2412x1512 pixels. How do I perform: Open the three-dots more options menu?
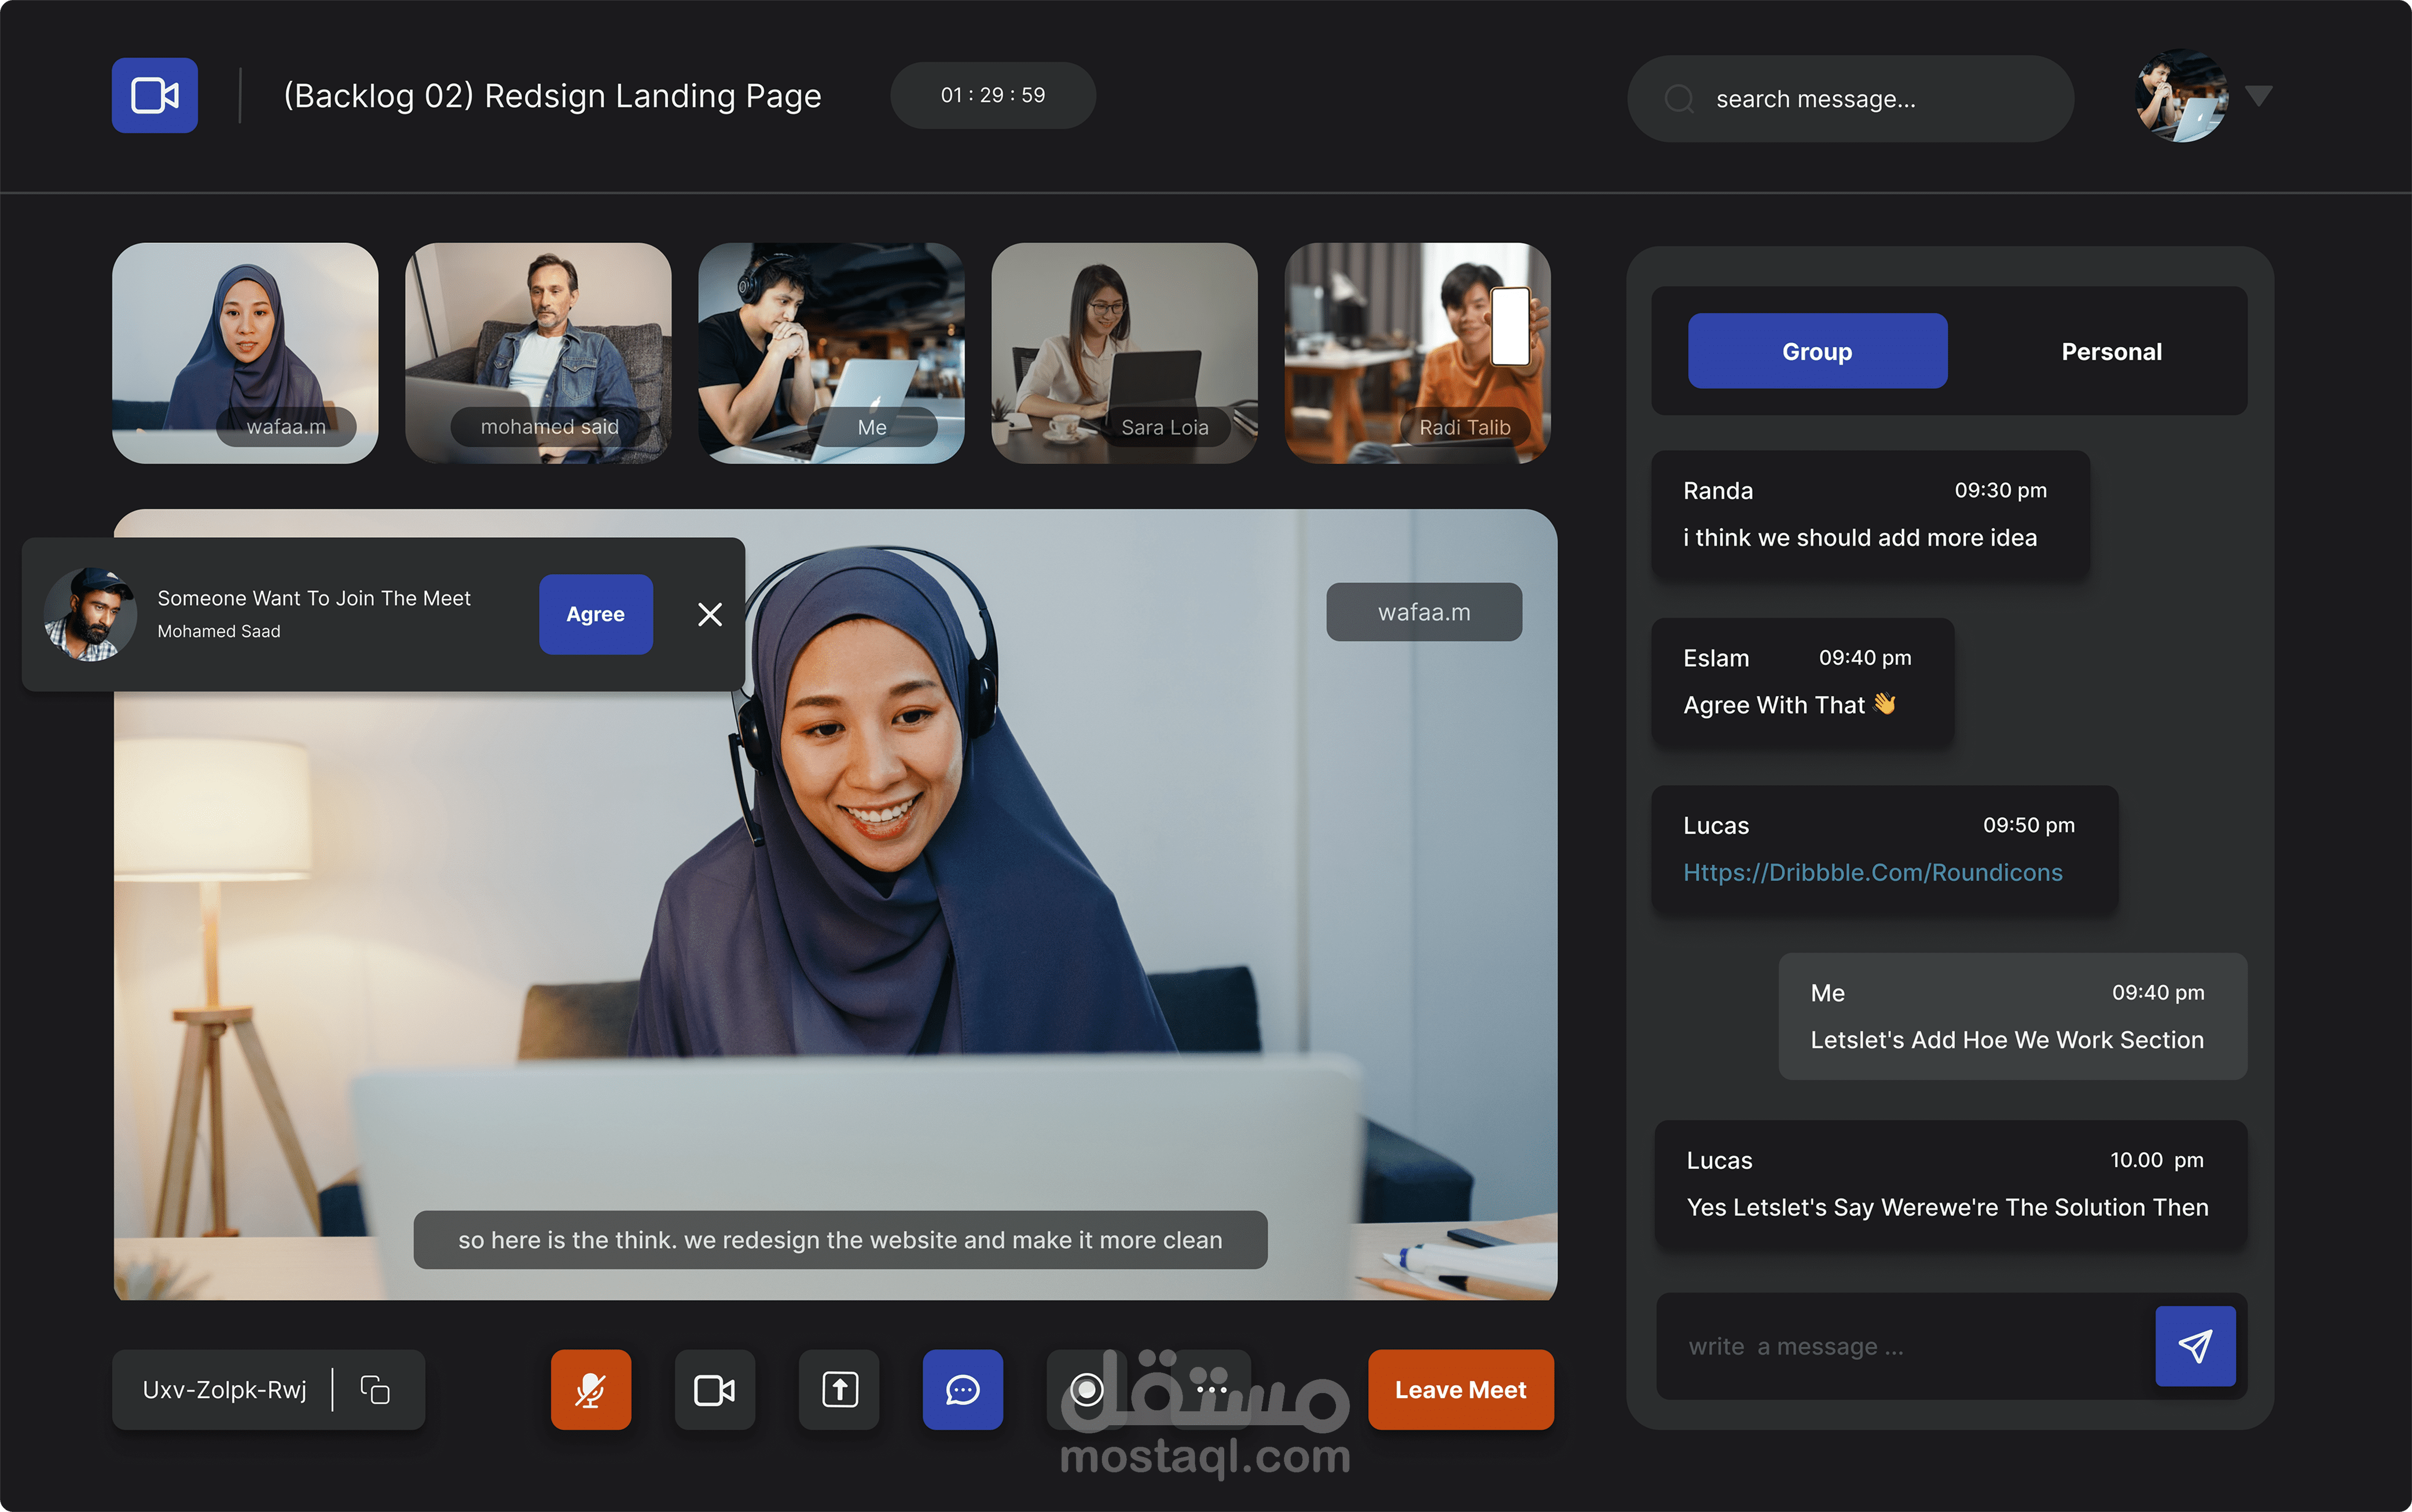pos(1211,1389)
